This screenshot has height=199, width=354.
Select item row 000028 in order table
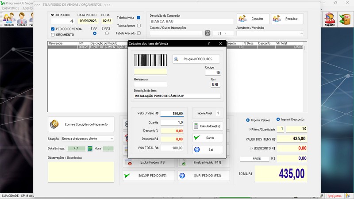pyautogui.click(x=175, y=47)
